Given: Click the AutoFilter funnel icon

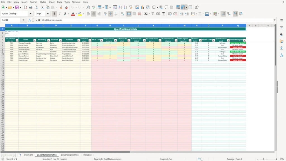Looking at the screenshot, I should pyautogui.click(x=131, y=7).
